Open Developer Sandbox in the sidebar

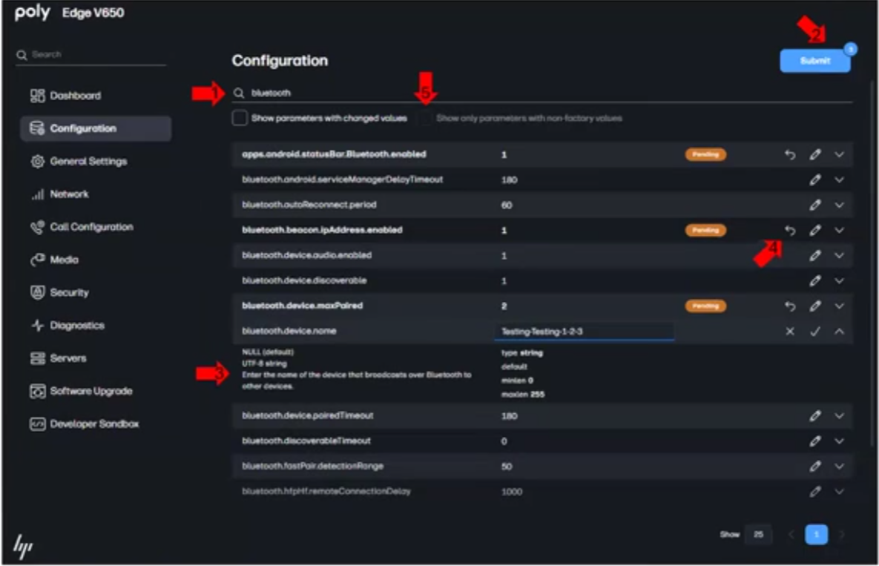pos(95,424)
